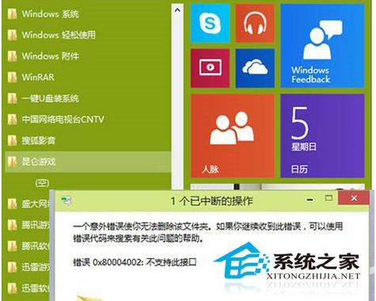Image resolution: width=376 pixels, height=301 pixels.
Task: Open the Windows Feedback tile
Action: pyautogui.click(x=322, y=46)
